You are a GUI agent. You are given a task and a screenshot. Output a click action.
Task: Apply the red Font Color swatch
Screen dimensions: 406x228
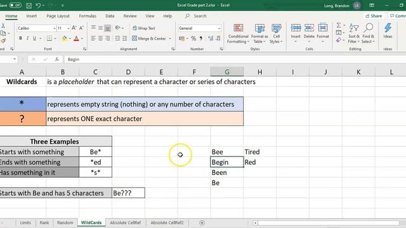pos(76,39)
